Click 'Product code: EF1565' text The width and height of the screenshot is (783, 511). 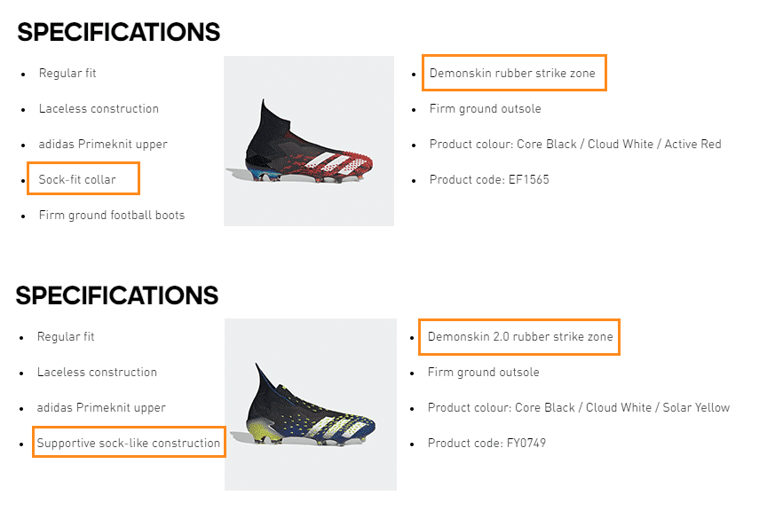click(x=489, y=179)
